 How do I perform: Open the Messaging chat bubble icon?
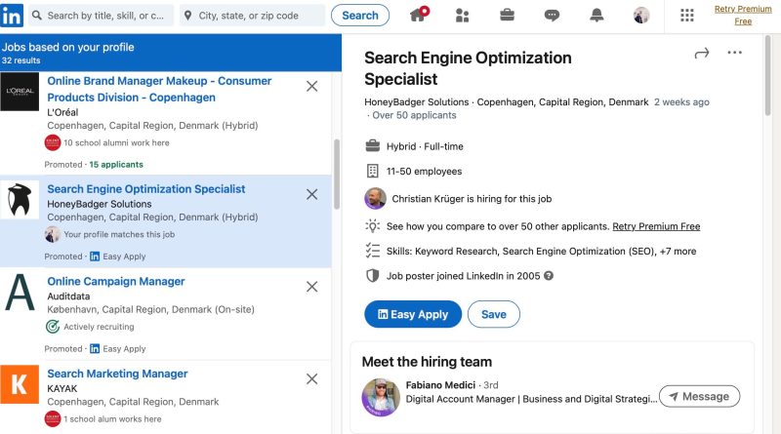552,16
